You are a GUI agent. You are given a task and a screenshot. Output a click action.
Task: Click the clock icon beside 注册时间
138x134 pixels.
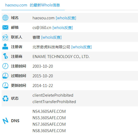pos(5,66)
